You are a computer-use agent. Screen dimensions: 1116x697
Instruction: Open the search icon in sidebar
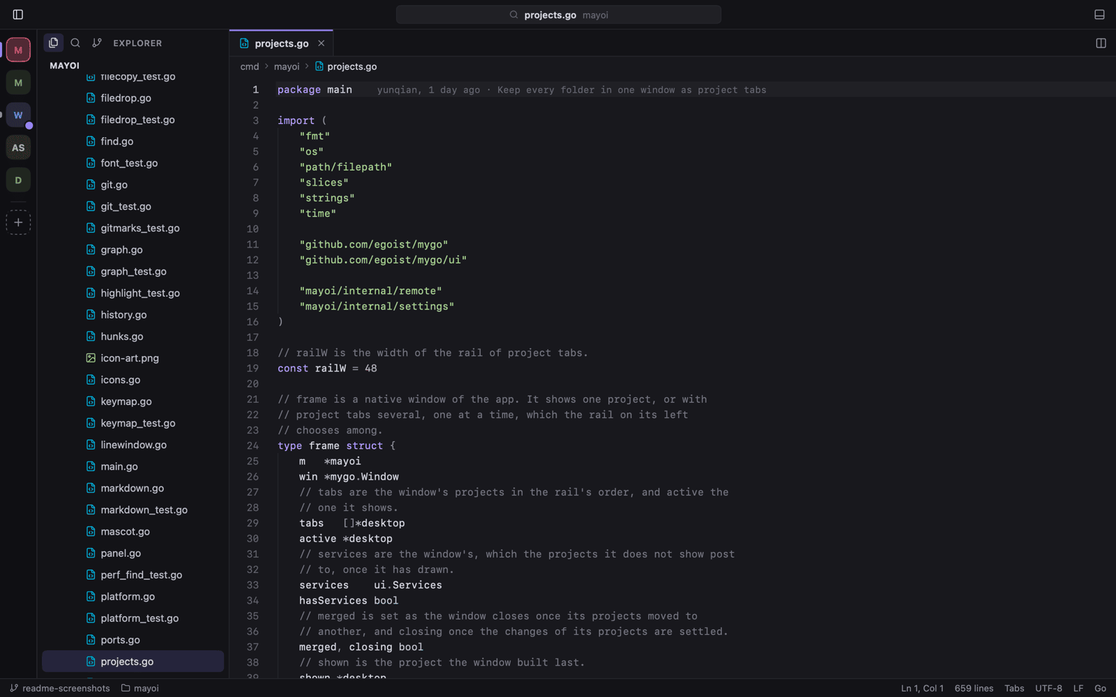[x=75, y=43]
